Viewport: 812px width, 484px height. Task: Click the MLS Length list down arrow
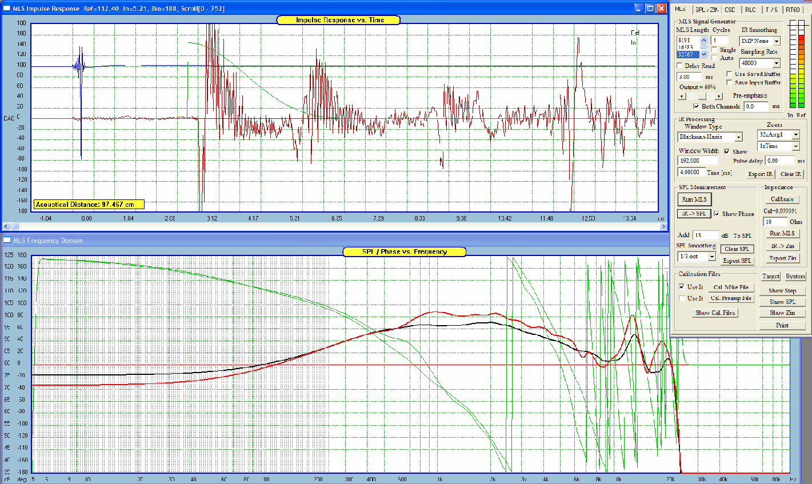pyautogui.click(x=704, y=54)
